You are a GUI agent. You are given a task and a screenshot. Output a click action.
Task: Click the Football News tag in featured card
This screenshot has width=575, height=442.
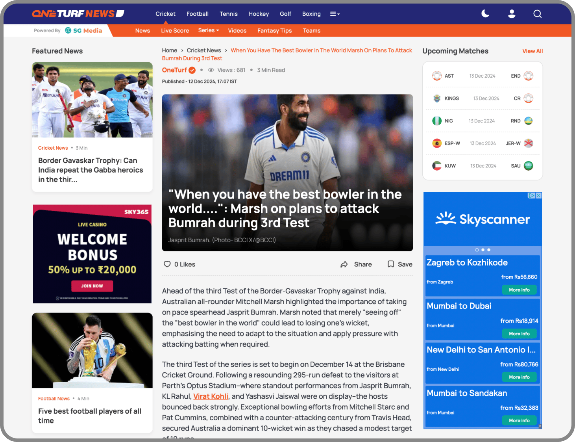click(x=54, y=398)
